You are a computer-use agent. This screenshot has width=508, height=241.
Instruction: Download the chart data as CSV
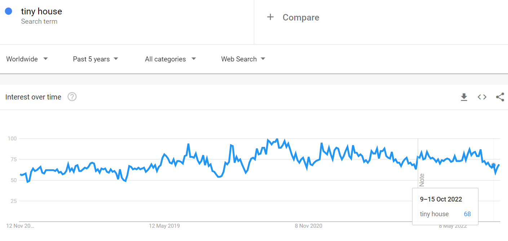pos(464,97)
